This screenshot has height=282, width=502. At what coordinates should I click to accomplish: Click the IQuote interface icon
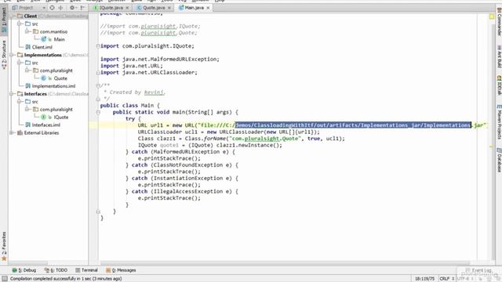tap(44, 117)
